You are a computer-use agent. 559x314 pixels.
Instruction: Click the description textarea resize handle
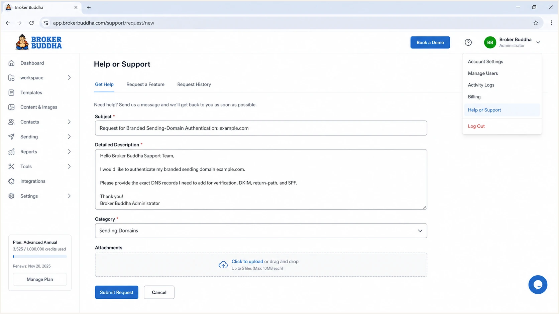click(424, 207)
